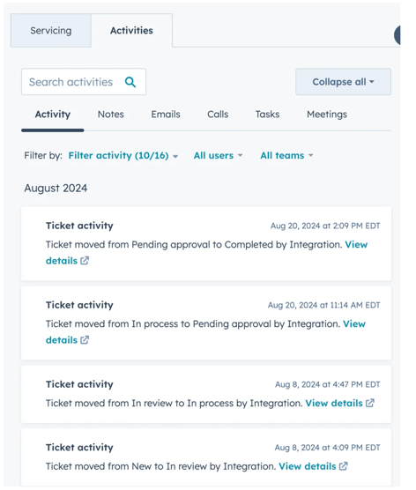Image resolution: width=416 pixels, height=490 pixels.
Task: Open external link icon for In process ticket
Action: pyautogui.click(x=370, y=403)
